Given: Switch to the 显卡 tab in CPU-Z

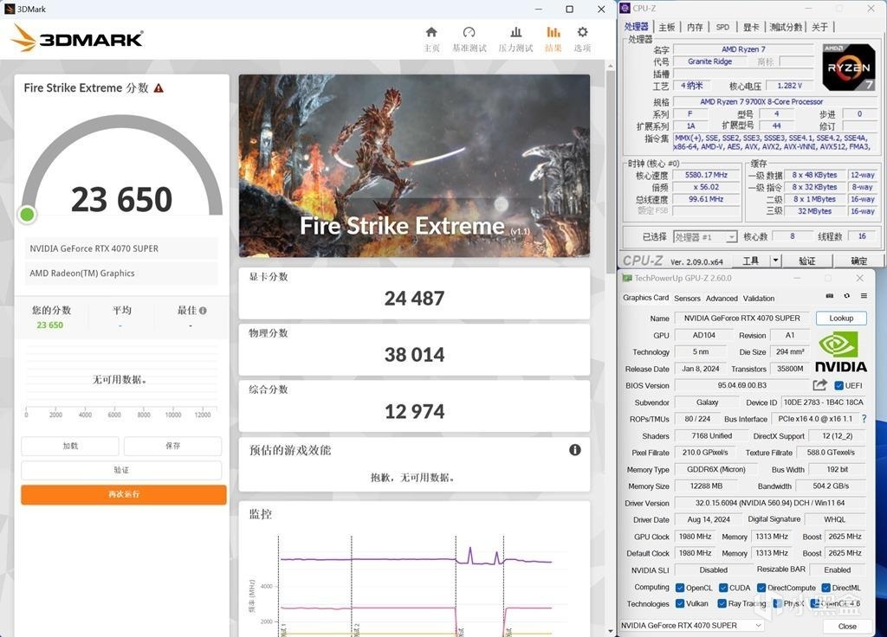Looking at the screenshot, I should [x=751, y=27].
